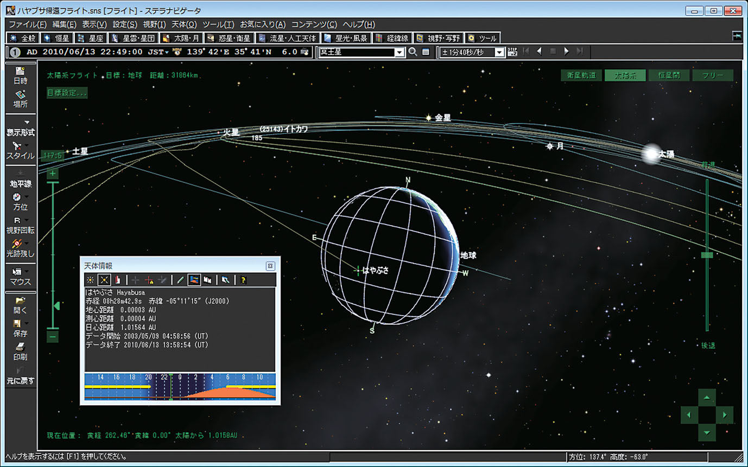Expand the 表示形式 display format dropdown
The height and width of the screenshot is (467, 748).
pyautogui.click(x=26, y=123)
